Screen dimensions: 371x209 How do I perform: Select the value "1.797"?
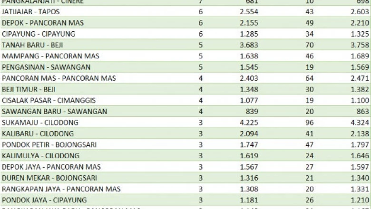[360, 144]
